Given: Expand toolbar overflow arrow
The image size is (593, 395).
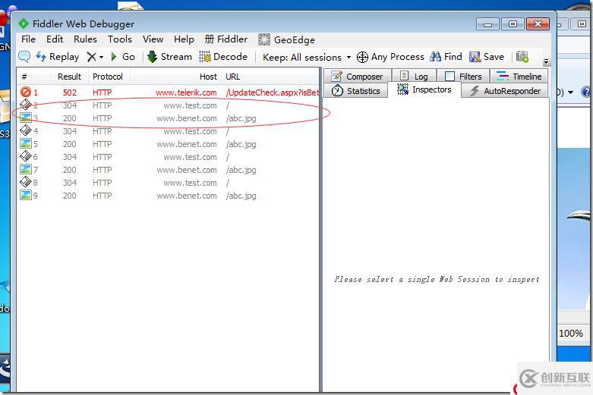Looking at the screenshot, I should pos(546,61).
